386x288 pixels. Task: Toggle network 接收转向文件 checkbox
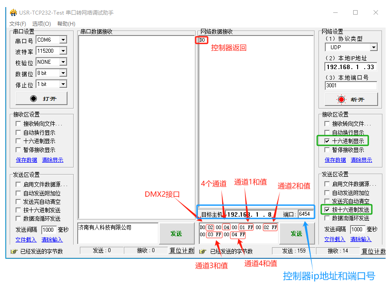click(x=327, y=124)
